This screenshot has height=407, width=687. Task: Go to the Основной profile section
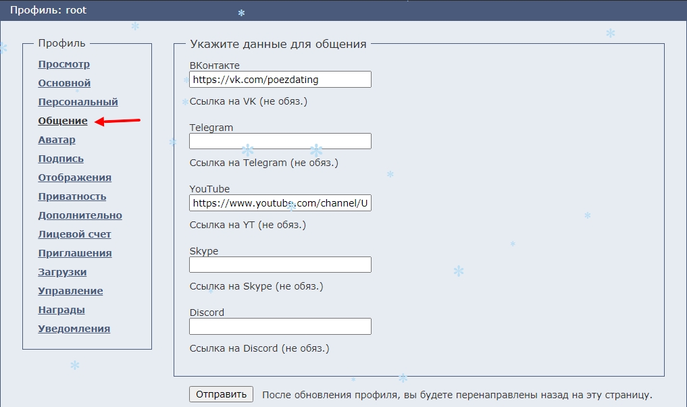(x=64, y=83)
